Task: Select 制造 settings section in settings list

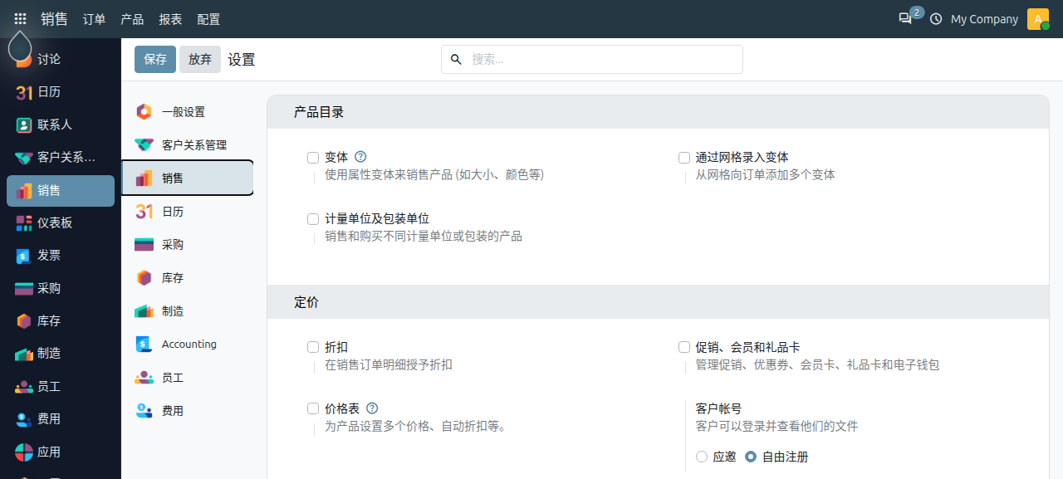Action: pos(188,311)
